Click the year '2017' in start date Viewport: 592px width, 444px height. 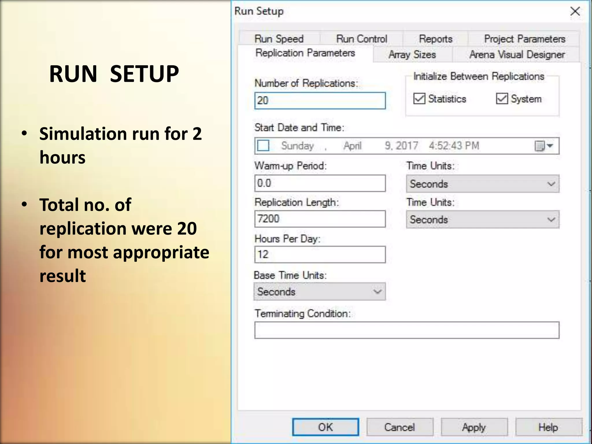point(407,146)
